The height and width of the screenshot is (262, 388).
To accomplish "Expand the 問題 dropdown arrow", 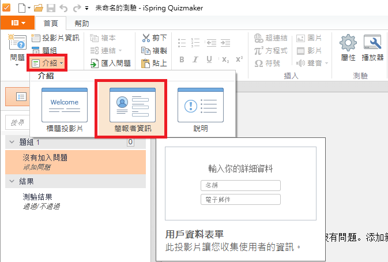I will click(17, 65).
